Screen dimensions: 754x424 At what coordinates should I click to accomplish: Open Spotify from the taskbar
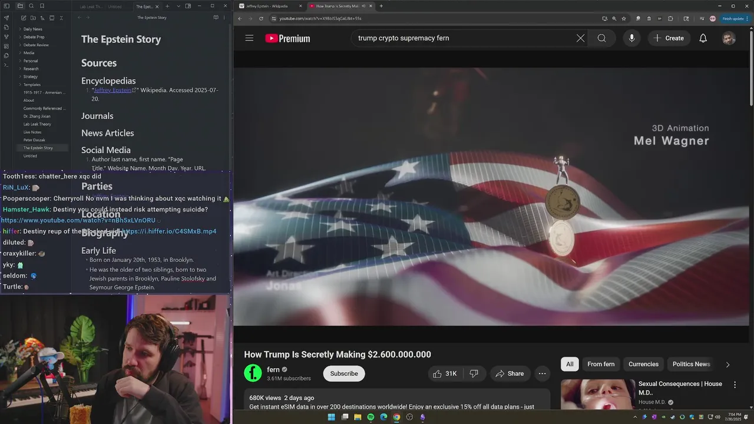(371, 417)
